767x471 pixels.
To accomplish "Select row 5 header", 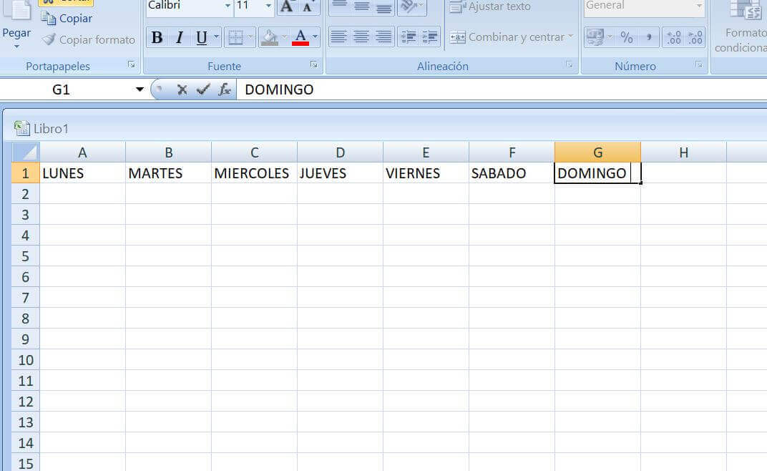I will (26, 256).
